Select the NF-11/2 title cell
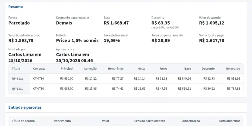This screenshot has width=252, height=126. (19, 79)
